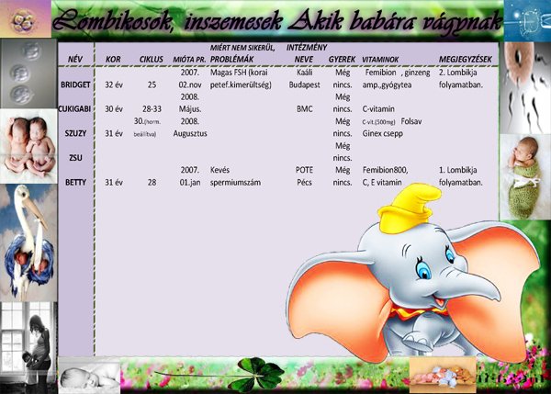Click the CIKLUS column header
The height and width of the screenshot is (394, 551).
click(x=152, y=60)
